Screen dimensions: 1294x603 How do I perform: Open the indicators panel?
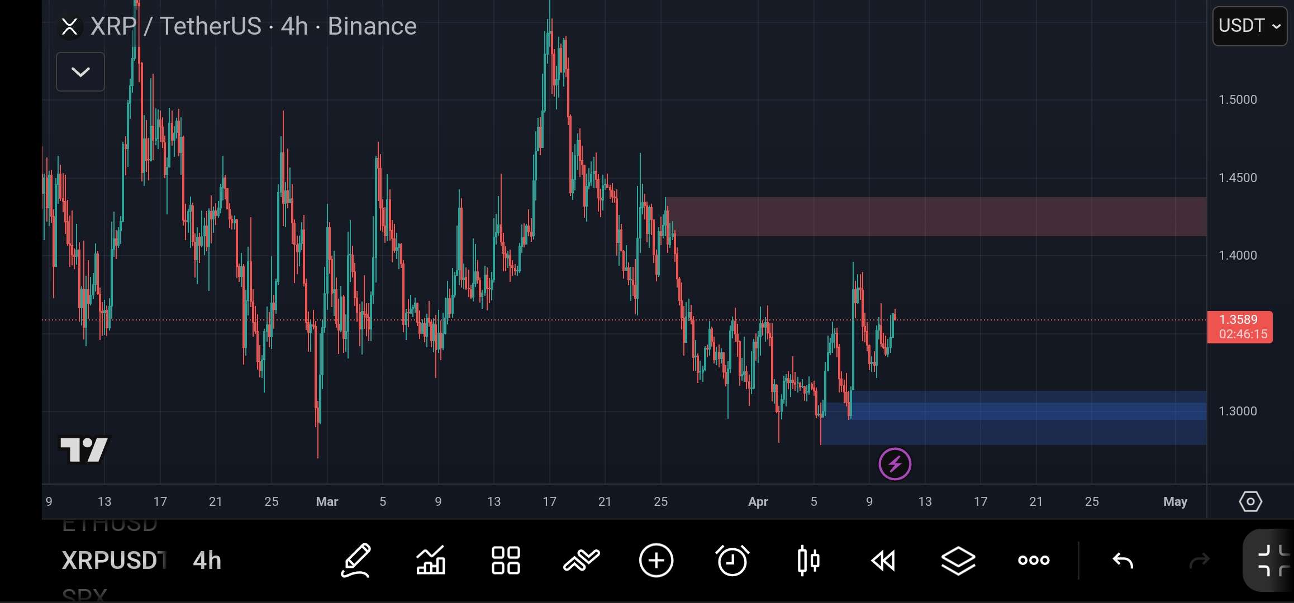[431, 561]
